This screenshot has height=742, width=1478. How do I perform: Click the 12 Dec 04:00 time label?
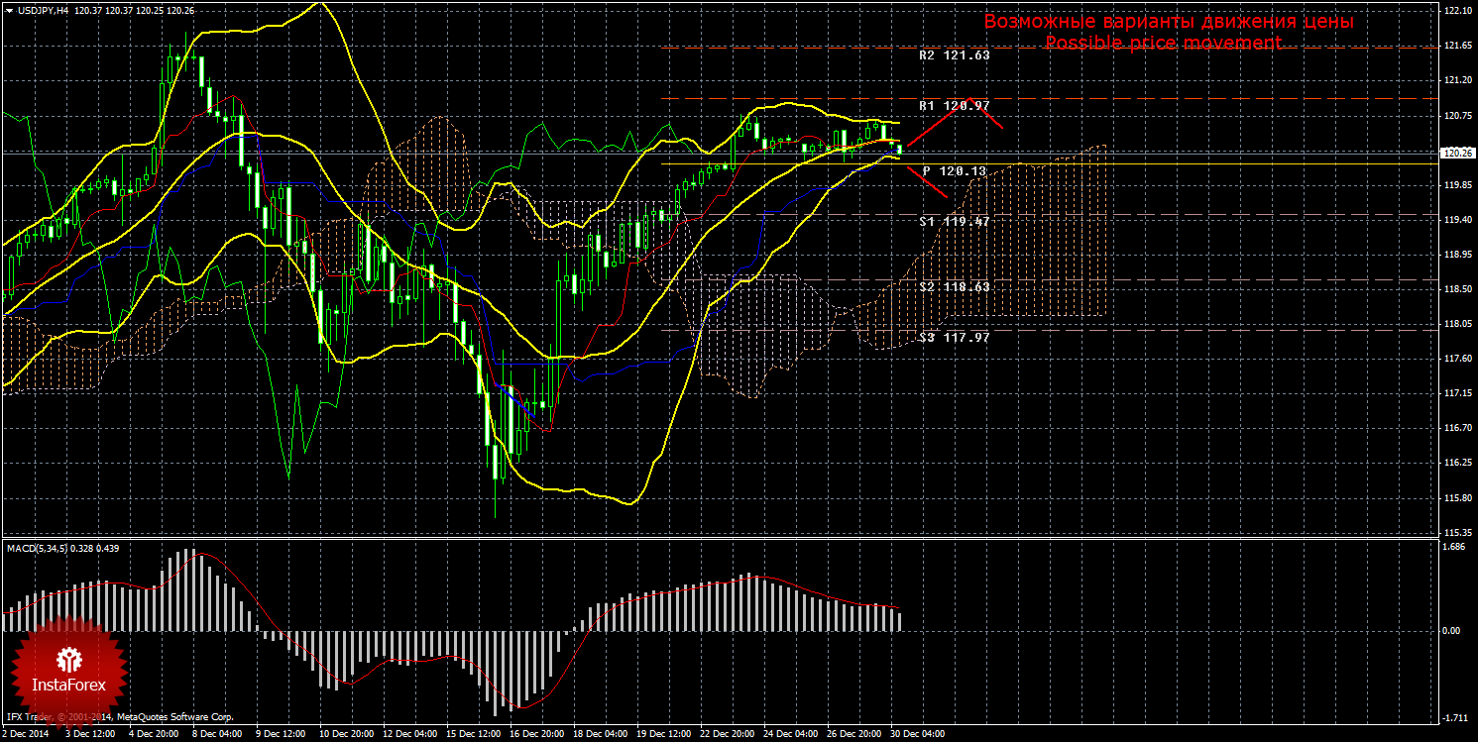pyautogui.click(x=410, y=734)
